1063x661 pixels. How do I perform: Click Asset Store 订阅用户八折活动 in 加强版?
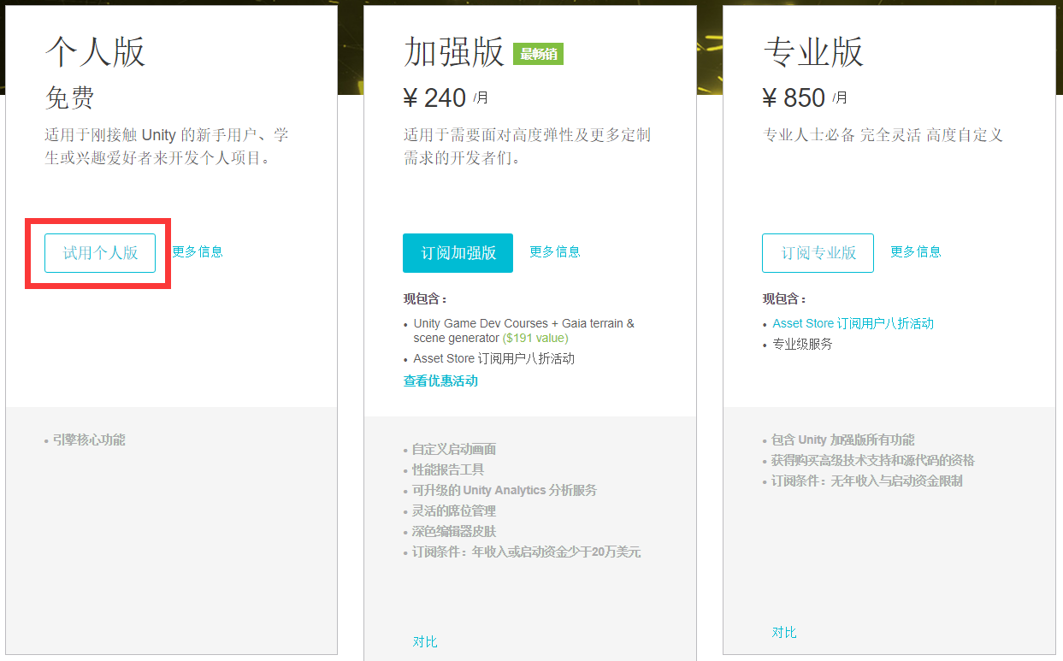[x=493, y=359]
